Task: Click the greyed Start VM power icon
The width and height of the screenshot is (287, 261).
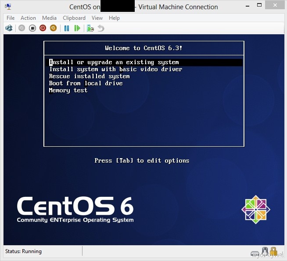Action: [x=22, y=28]
